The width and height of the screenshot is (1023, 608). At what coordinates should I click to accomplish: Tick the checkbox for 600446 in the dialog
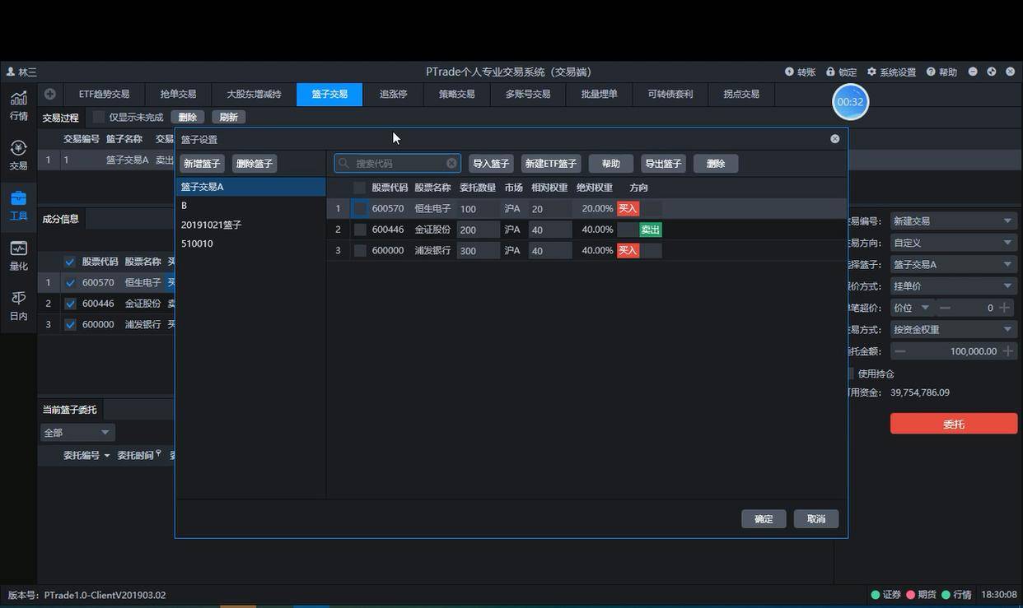point(360,230)
